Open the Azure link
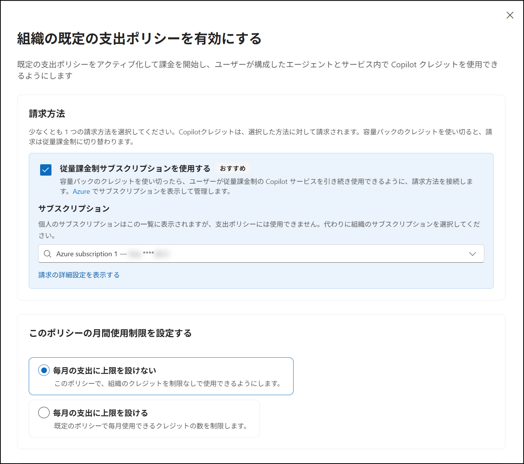The image size is (524, 464). tap(81, 192)
